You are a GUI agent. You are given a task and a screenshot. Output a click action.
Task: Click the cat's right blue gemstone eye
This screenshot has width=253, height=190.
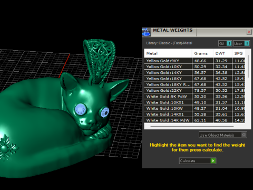(x=105, y=112)
